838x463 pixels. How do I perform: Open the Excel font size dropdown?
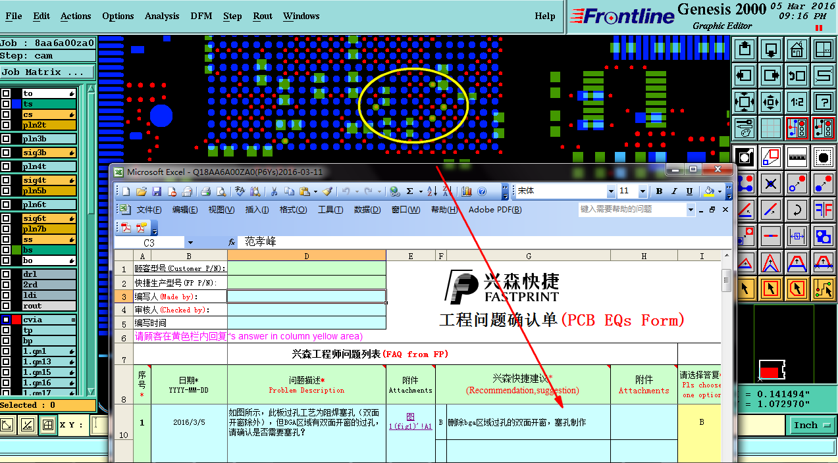coord(642,191)
